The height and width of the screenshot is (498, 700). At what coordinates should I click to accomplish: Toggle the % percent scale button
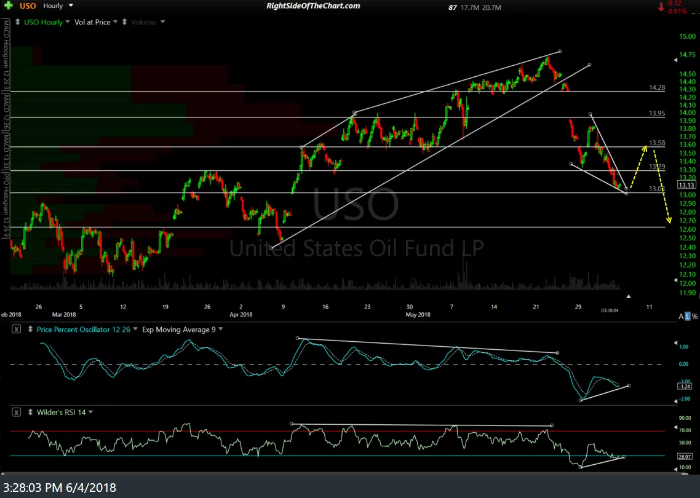[x=694, y=316]
